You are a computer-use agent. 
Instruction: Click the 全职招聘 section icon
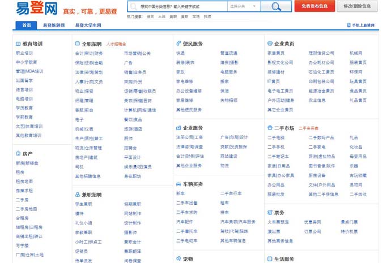pos(77,44)
